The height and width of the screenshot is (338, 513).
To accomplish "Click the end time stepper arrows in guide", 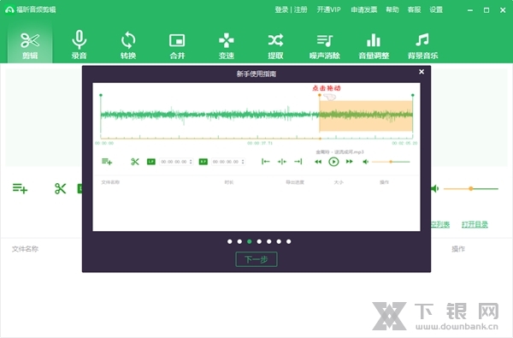I will pos(243,162).
